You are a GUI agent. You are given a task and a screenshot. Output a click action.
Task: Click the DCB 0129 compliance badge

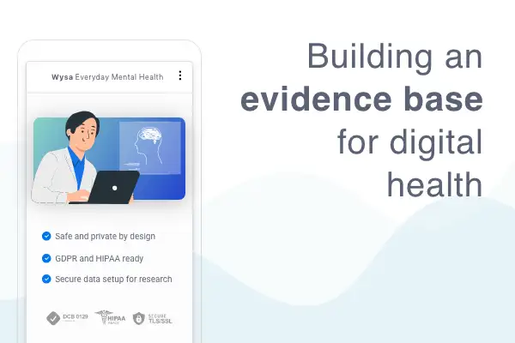(x=67, y=318)
